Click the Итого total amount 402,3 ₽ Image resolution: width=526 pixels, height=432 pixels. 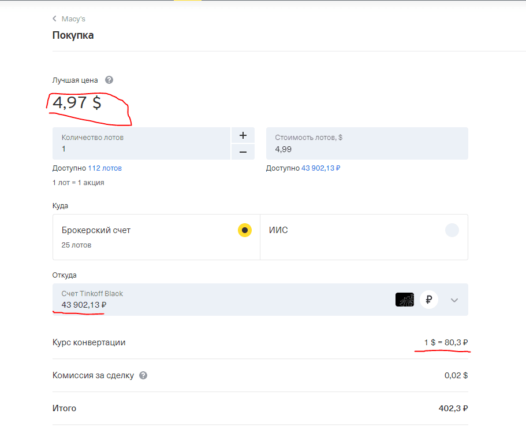click(453, 408)
